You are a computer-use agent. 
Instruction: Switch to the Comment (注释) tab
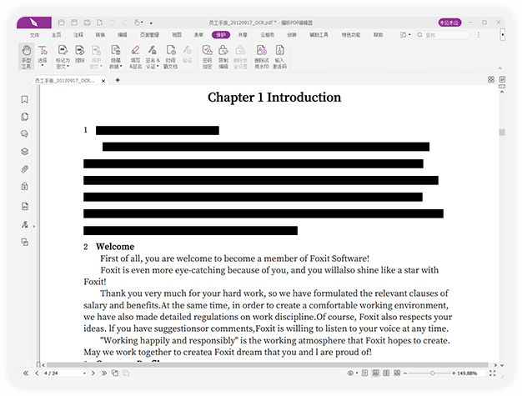coord(78,35)
